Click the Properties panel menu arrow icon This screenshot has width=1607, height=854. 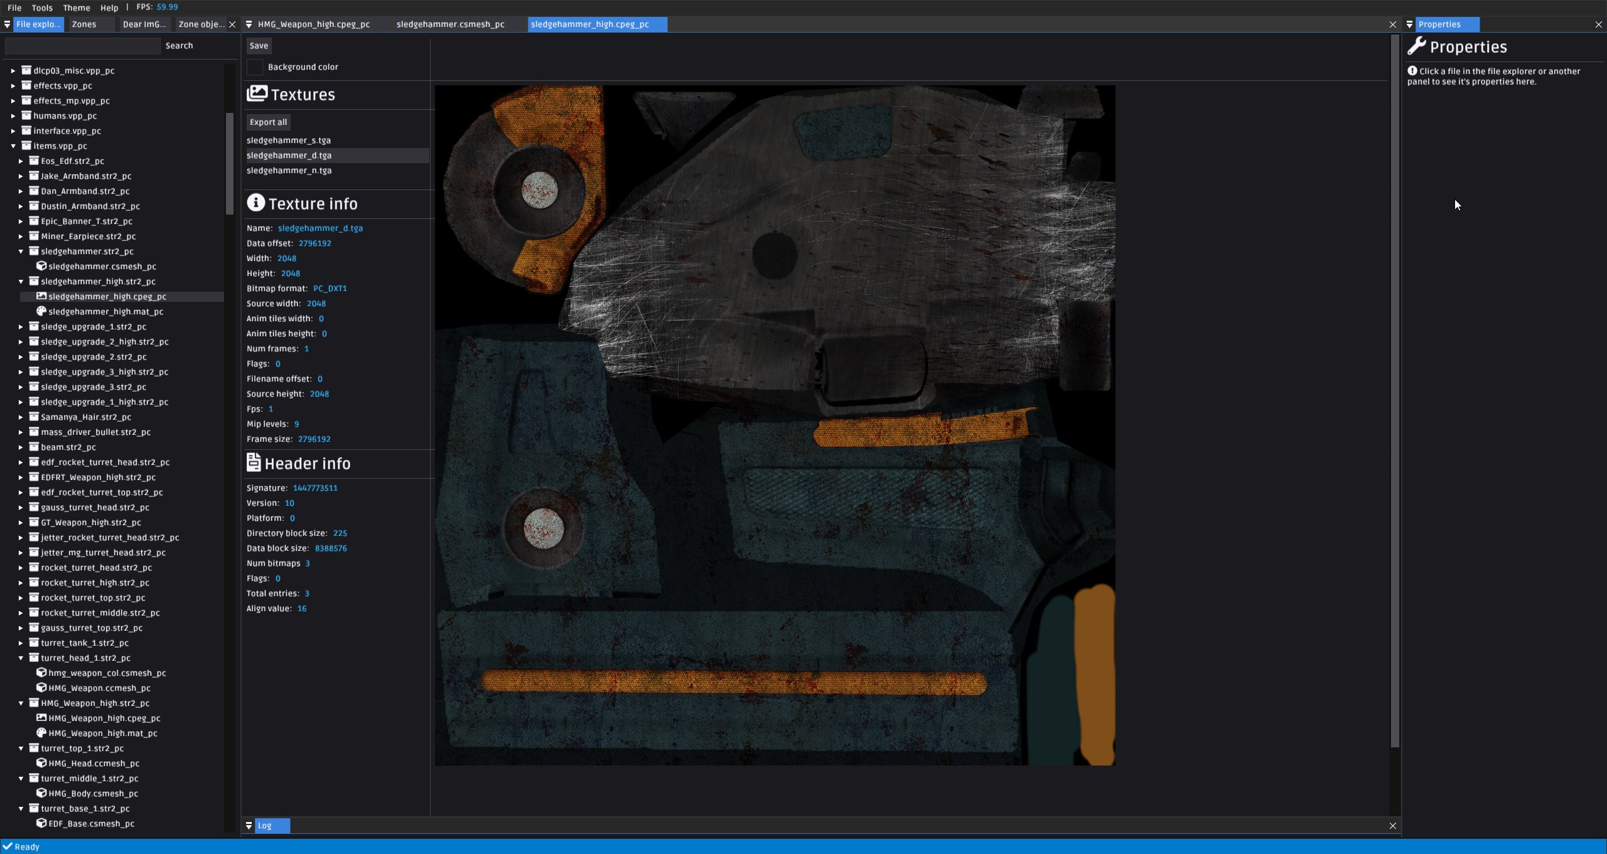tap(1410, 24)
